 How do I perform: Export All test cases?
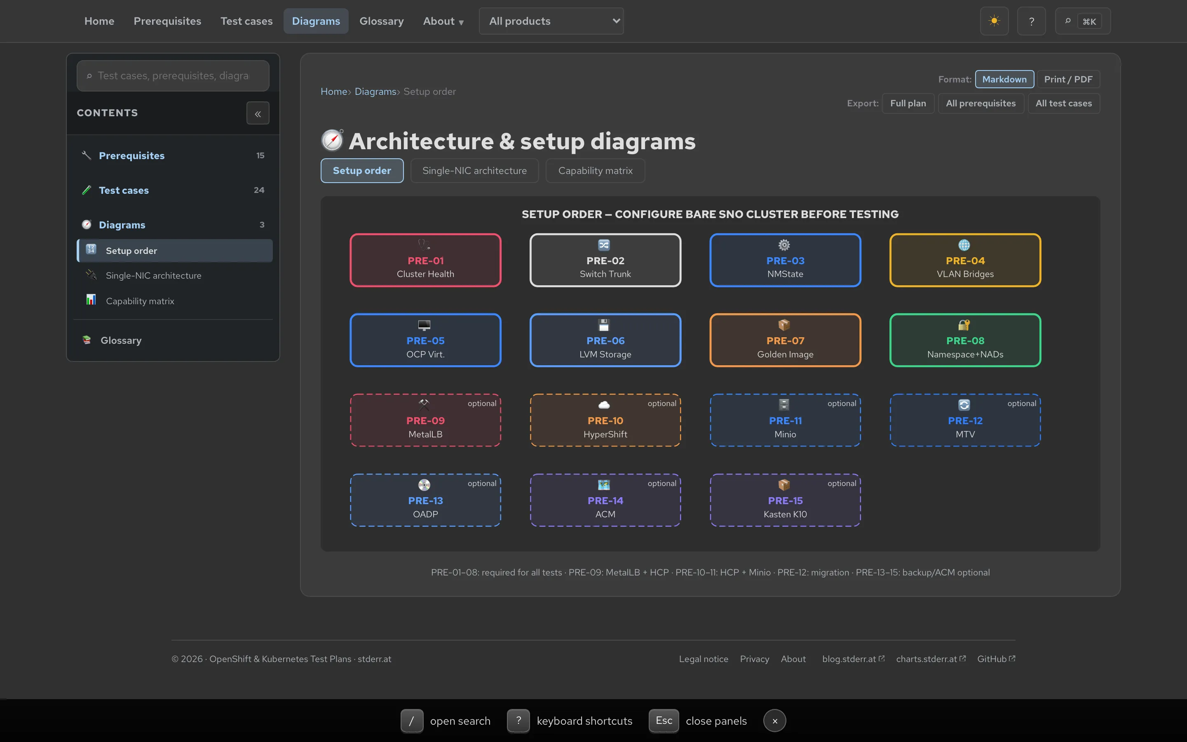click(x=1063, y=103)
